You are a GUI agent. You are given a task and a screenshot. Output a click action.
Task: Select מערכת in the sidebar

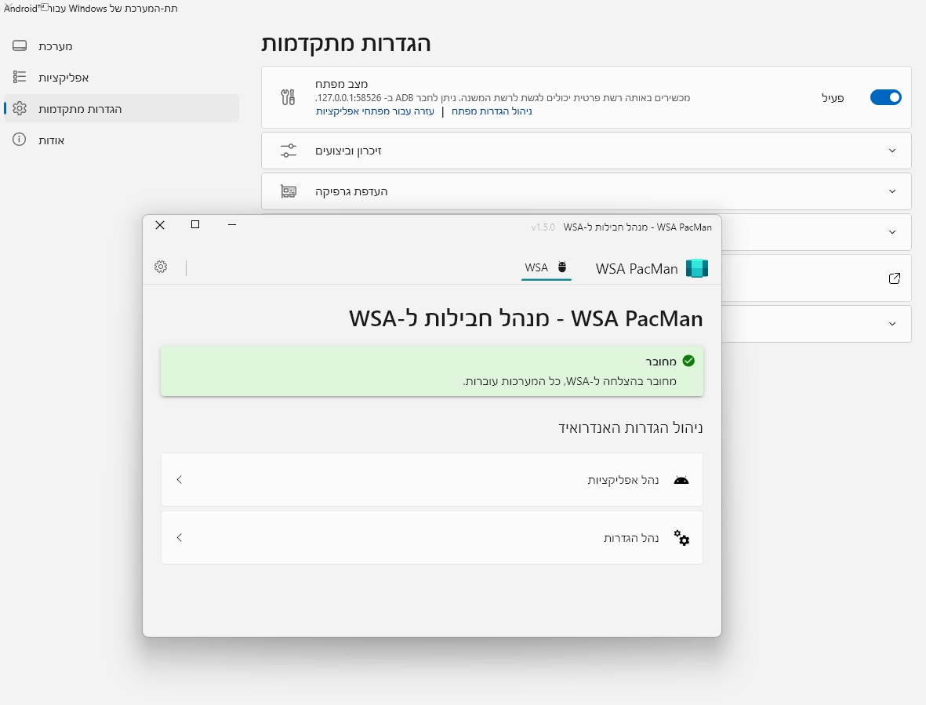121,46
